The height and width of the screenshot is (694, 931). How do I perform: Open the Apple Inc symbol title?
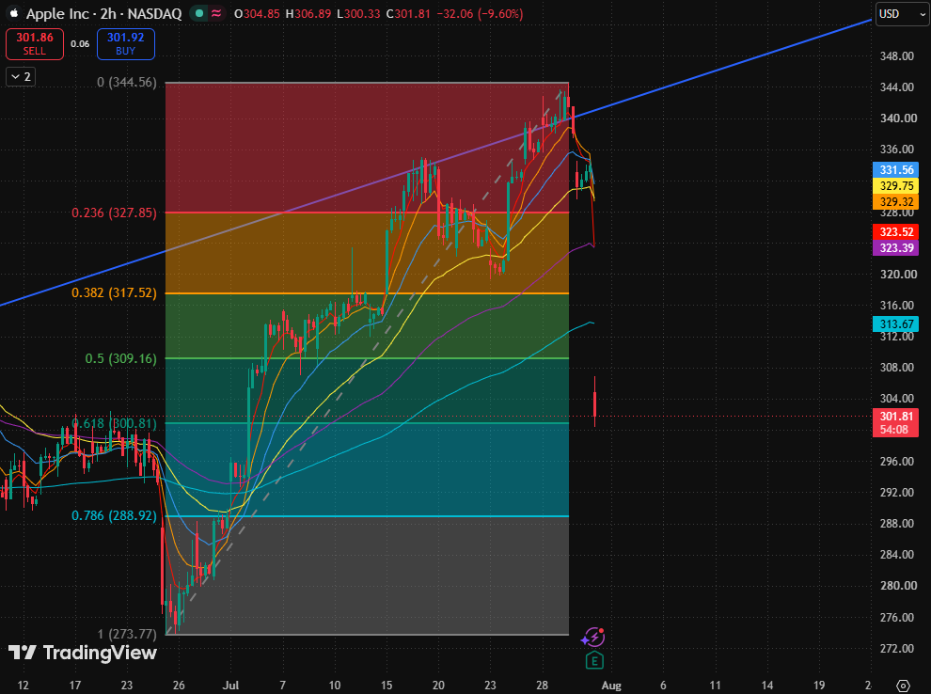pos(103,14)
